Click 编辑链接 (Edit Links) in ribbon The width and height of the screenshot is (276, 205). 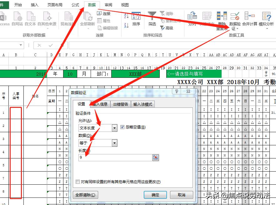(x=108, y=28)
